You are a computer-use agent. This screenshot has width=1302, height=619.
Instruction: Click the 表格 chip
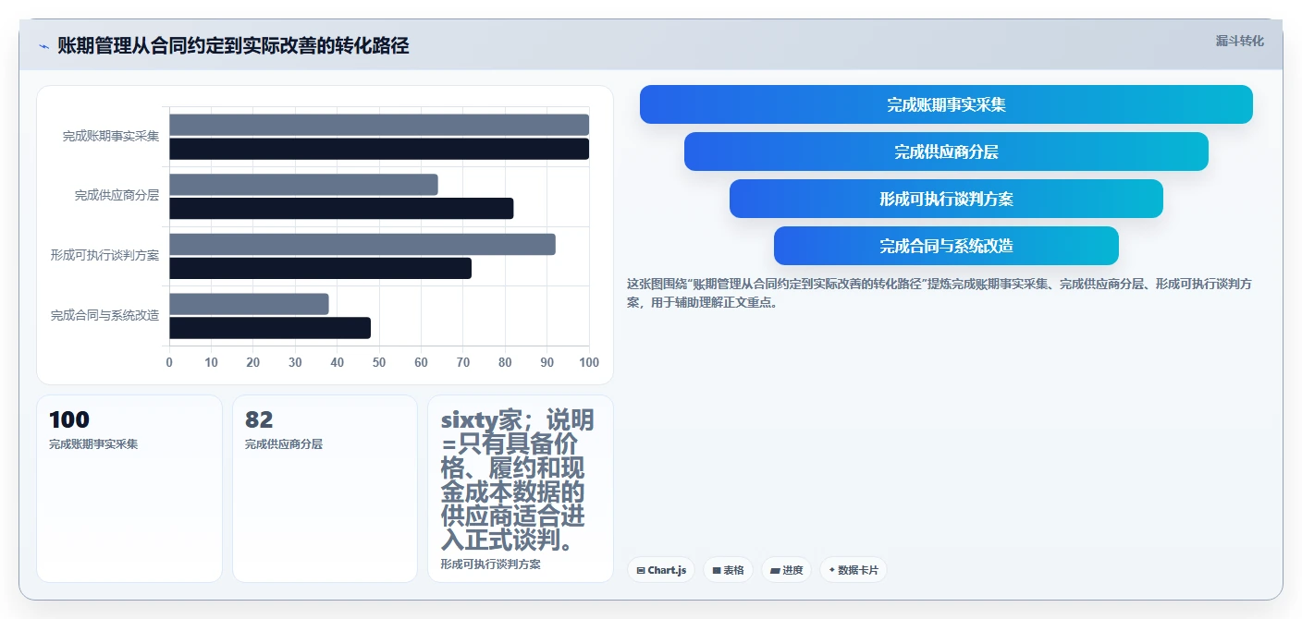[x=729, y=570]
